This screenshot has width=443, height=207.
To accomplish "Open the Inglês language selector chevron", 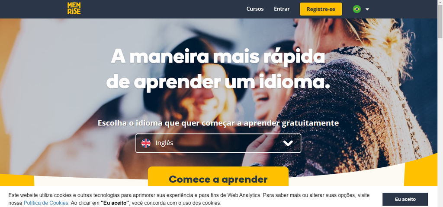I will (x=288, y=143).
